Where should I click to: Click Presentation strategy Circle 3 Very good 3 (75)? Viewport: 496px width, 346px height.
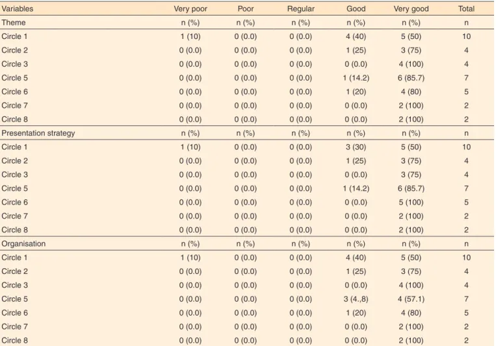point(411,175)
